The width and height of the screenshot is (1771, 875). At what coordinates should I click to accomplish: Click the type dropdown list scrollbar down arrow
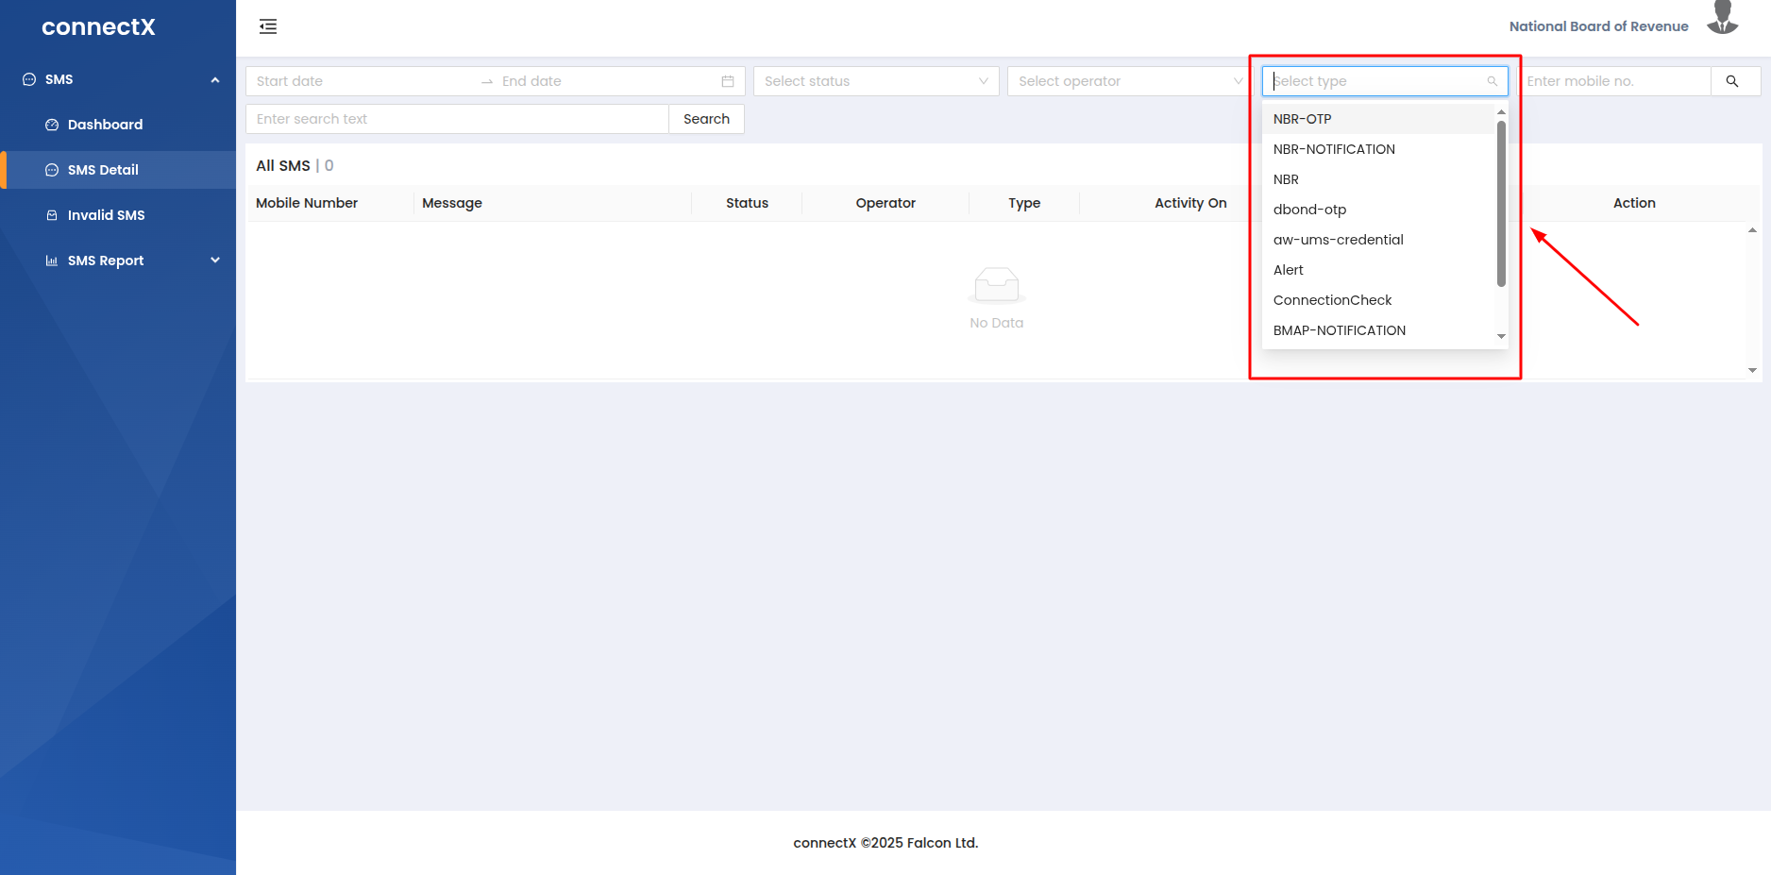click(x=1501, y=336)
